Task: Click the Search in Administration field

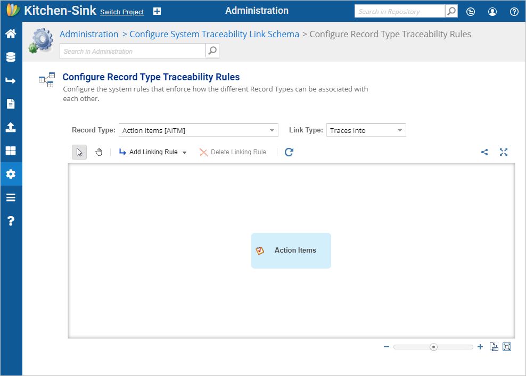Action: 133,51
